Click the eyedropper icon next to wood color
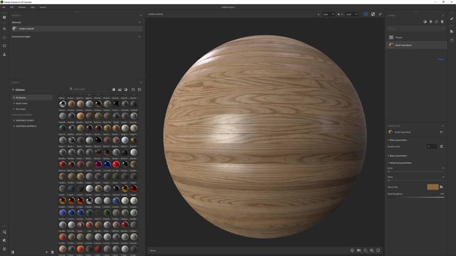Screen dimensions: 456x256 (442, 187)
